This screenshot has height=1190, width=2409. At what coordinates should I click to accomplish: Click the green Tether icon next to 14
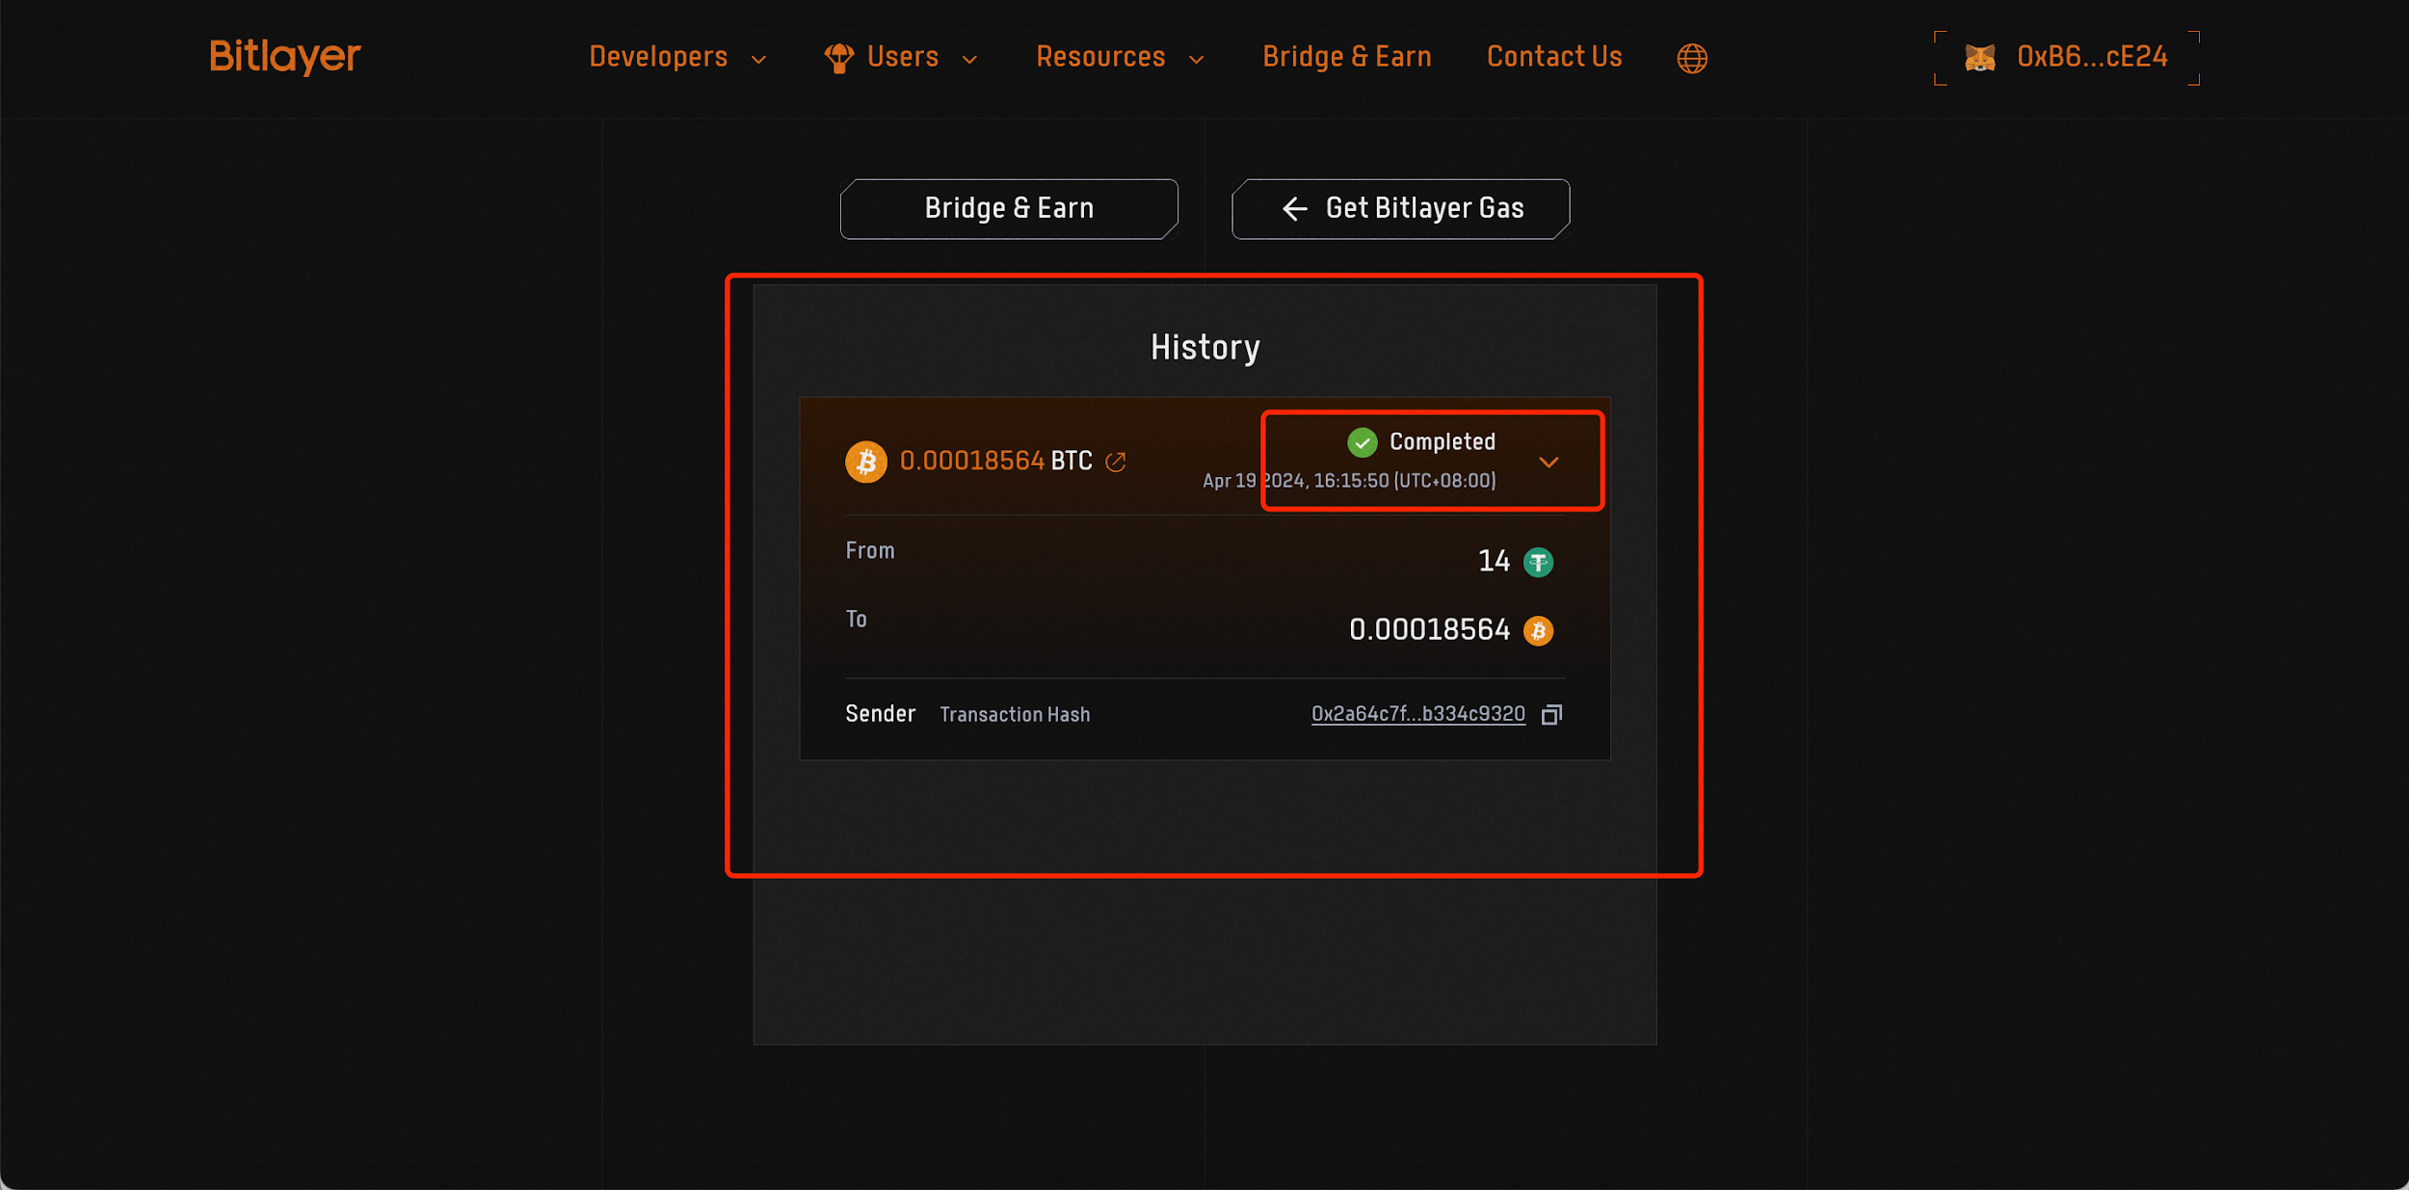tap(1538, 562)
